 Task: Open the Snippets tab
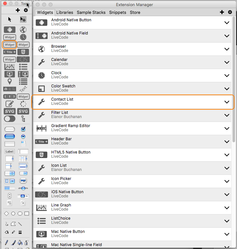[118, 12]
